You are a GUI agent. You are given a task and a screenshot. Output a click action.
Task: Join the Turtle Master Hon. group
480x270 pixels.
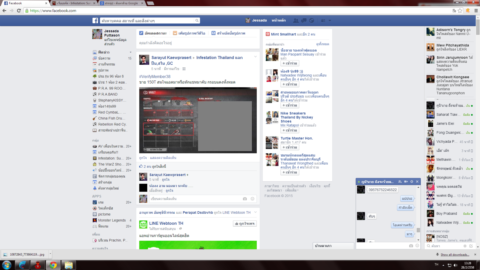[289, 147]
